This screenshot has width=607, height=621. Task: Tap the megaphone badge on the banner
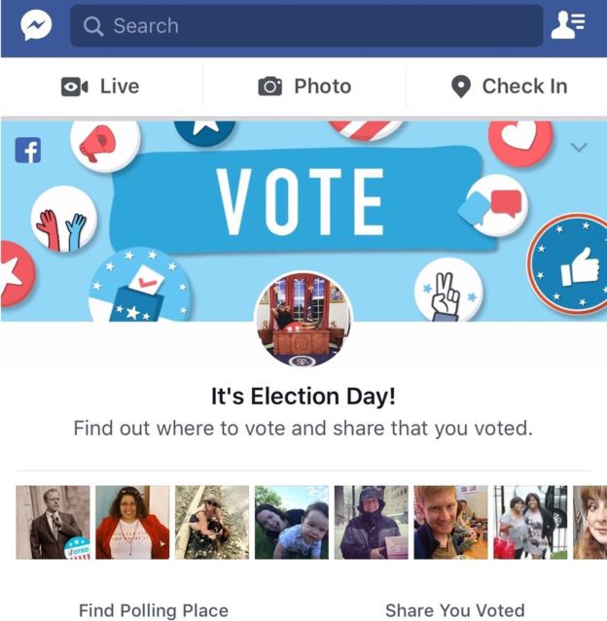tap(105, 145)
